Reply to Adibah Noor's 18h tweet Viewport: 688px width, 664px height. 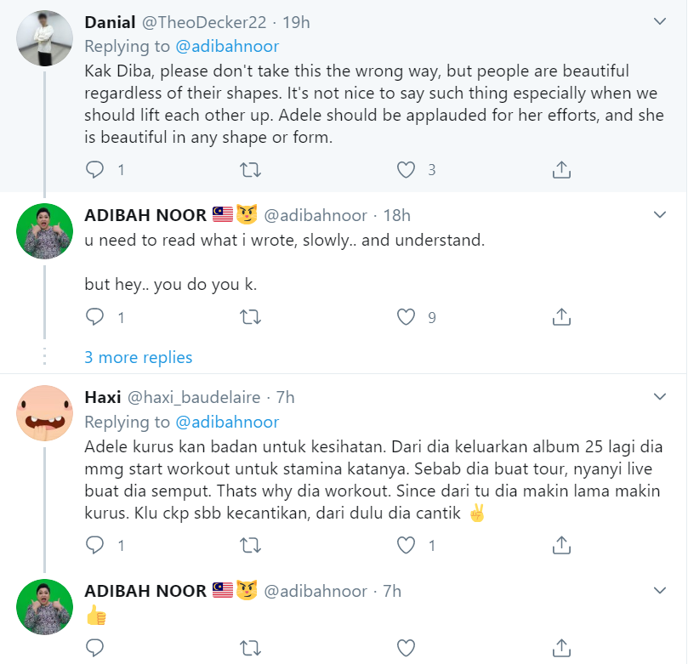[x=95, y=317]
